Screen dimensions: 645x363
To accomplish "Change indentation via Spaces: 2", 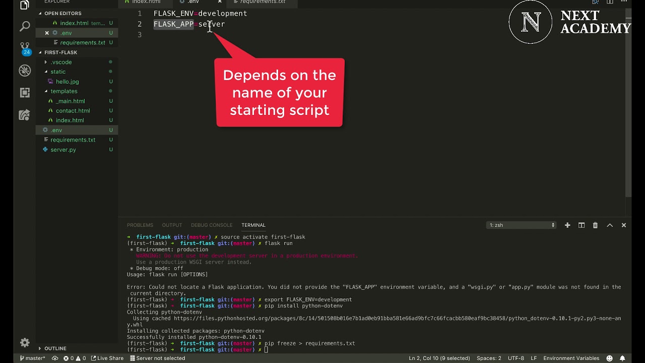I will 489,358.
